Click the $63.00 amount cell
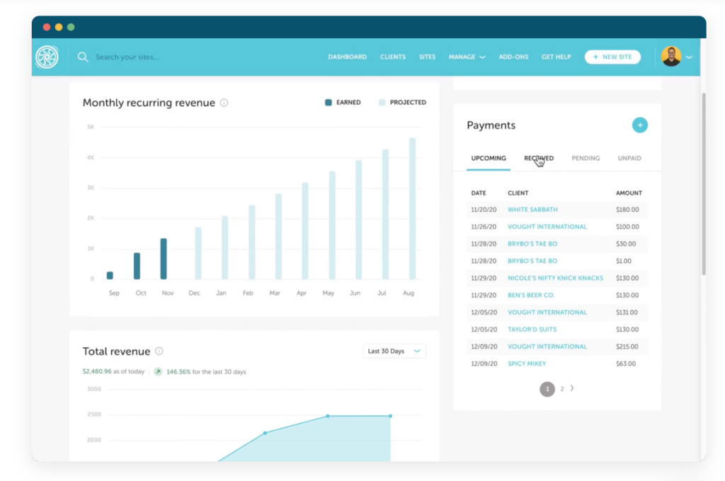The width and height of the screenshot is (725, 481). pyautogui.click(x=626, y=363)
